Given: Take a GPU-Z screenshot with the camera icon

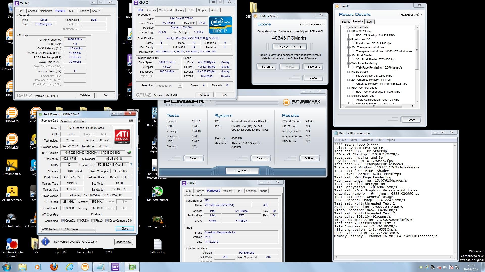Looking at the screenshot, I should tap(131, 121).
